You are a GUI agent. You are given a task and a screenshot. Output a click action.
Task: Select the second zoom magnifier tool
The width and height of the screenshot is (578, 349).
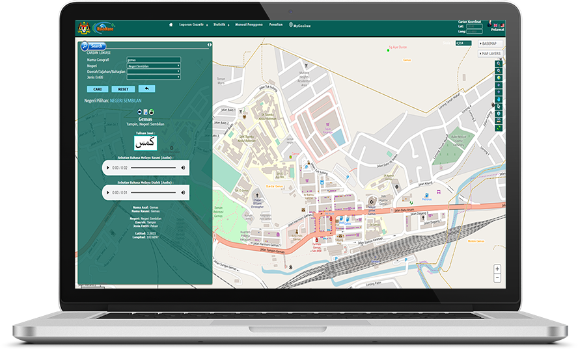coord(499,71)
